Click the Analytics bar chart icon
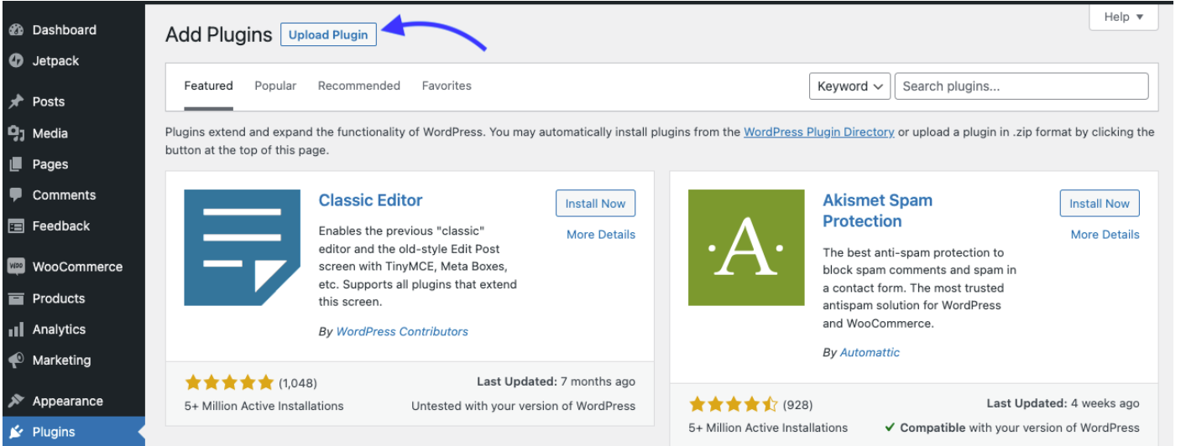The height and width of the screenshot is (446, 1186). tap(16, 329)
